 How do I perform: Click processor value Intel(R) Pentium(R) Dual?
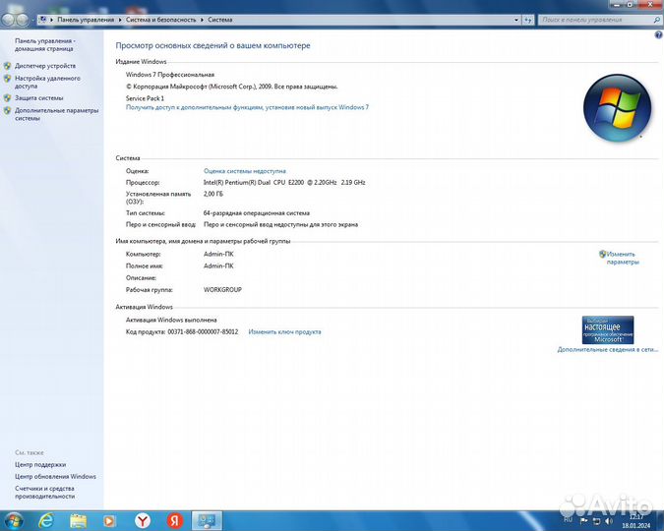284,183
